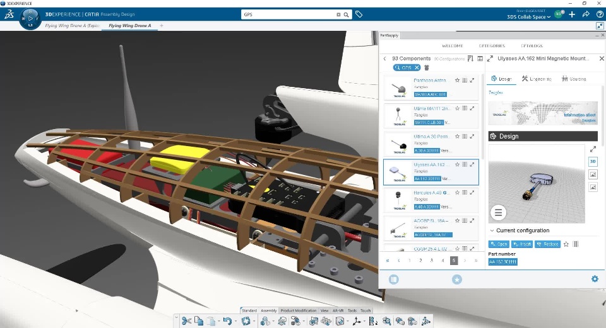Open the favorites round star button
Image resolution: width=606 pixels, height=328 pixels.
click(457, 280)
